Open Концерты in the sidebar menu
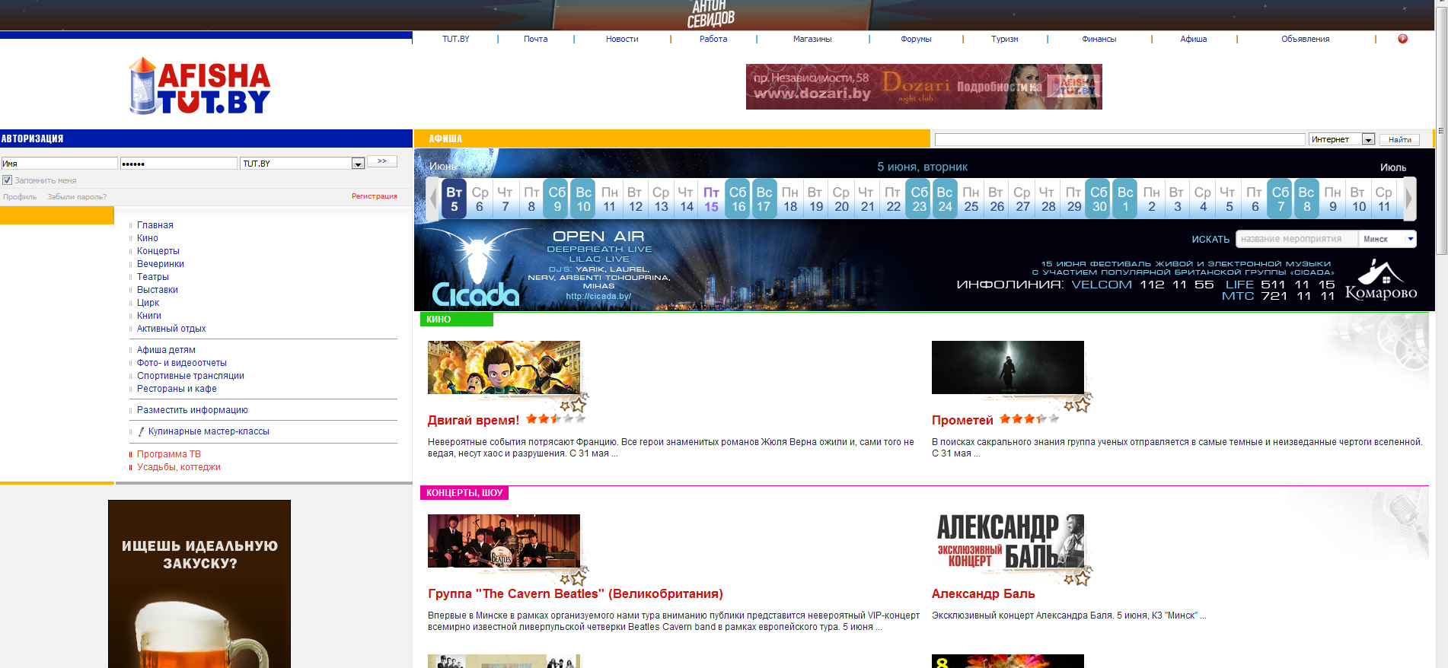The width and height of the screenshot is (1448, 668). pos(158,251)
